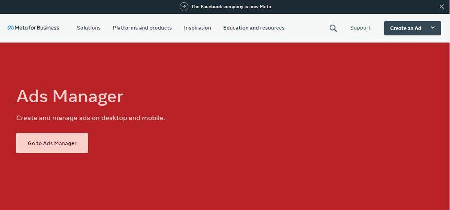Open the Inspiration menu

[x=197, y=28]
